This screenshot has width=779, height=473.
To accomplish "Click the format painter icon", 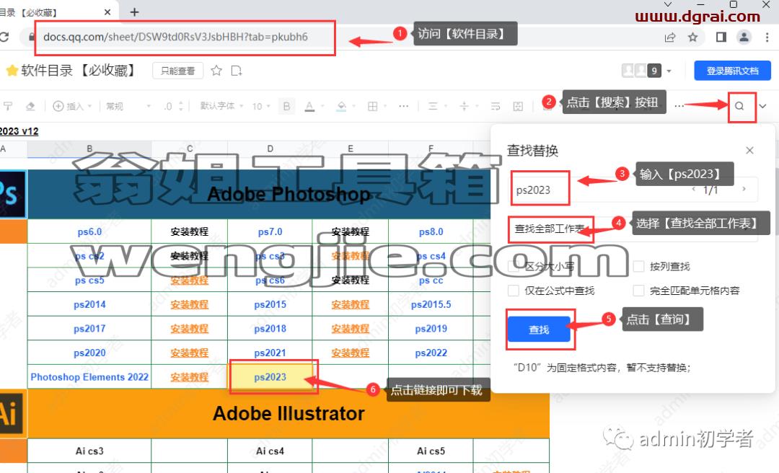I will click(x=8, y=106).
